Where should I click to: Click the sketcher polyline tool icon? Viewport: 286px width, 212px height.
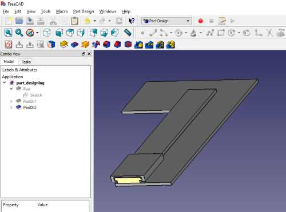click(210, 33)
